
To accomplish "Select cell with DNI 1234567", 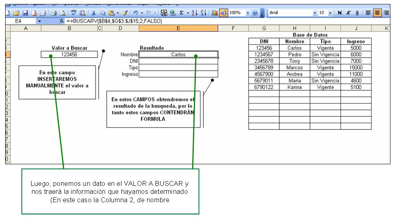I will click(264, 54).
